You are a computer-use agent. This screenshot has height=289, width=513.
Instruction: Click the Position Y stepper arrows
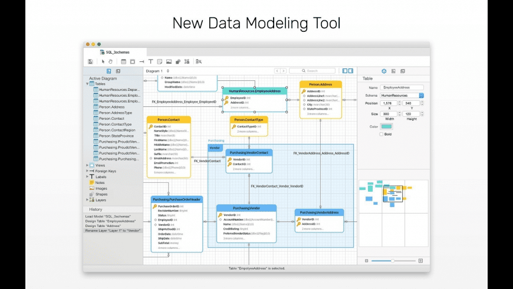[x=422, y=103]
